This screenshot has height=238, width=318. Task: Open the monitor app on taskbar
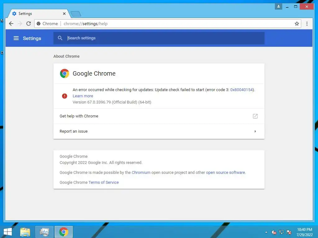click(44, 232)
